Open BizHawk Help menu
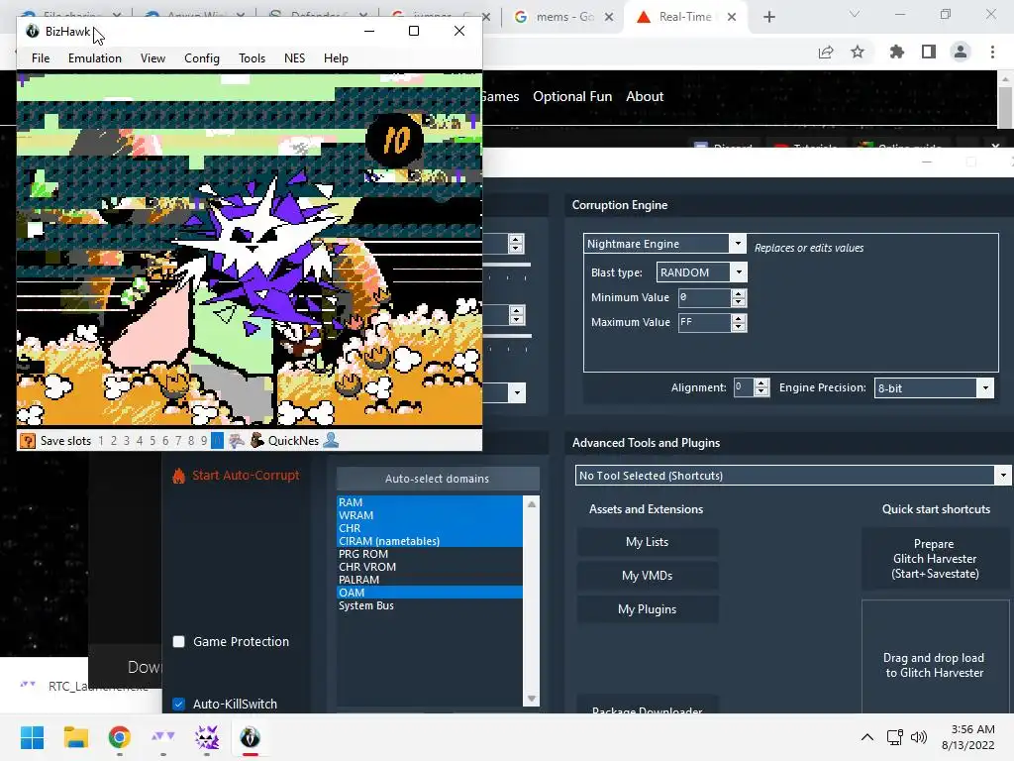The image size is (1014, 761). [336, 58]
